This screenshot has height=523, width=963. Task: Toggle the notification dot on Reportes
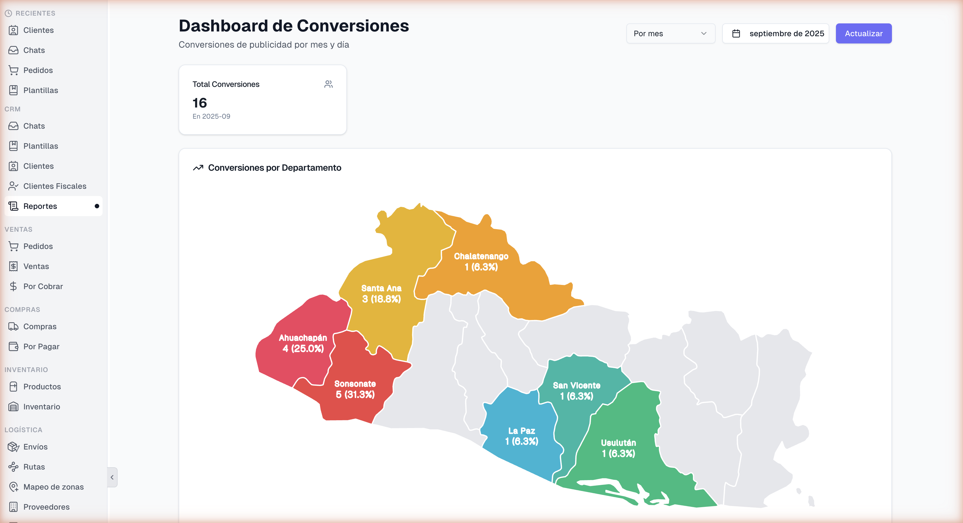click(x=97, y=206)
